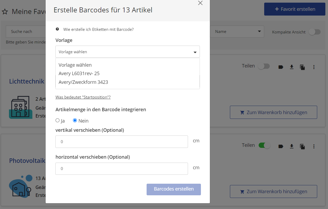Click the Barcodes erstellen button
The width and height of the screenshot is (328, 209).
pyautogui.click(x=173, y=189)
